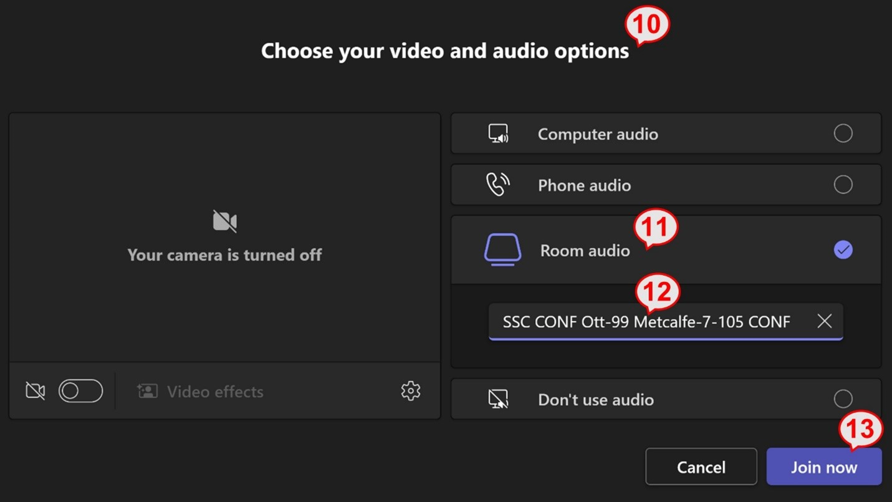
Task: Click the Room audio device icon
Action: (502, 250)
